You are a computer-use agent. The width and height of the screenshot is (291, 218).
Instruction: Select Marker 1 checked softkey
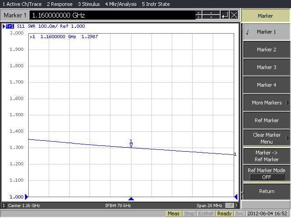tap(266, 32)
